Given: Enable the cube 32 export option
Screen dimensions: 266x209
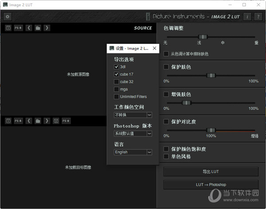Looking at the screenshot, I should (x=116, y=82).
